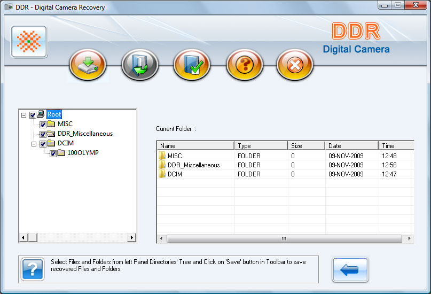Click the DCIM folder icon in tree
Screen dimensions: 431x294
coord(51,143)
